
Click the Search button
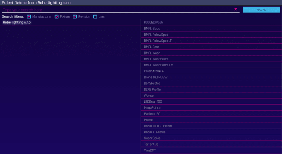[261, 10]
